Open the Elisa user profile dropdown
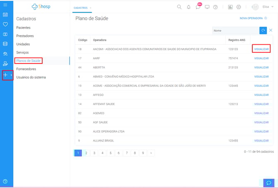Viewport: 278px width, 188px height. coord(261,7)
